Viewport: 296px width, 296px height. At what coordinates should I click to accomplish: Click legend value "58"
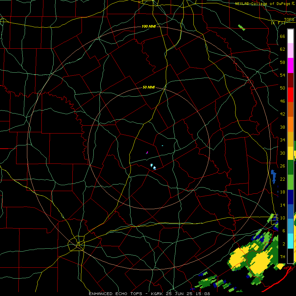pyautogui.click(x=283, y=62)
